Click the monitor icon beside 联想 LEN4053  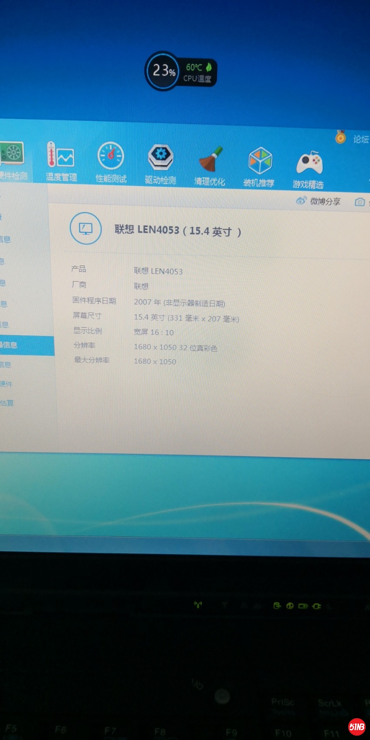pyautogui.click(x=86, y=228)
